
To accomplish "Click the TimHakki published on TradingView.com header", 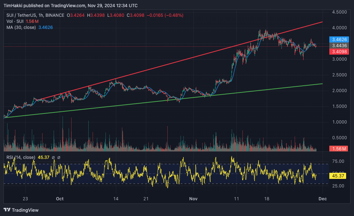I will click(x=46, y=5).
